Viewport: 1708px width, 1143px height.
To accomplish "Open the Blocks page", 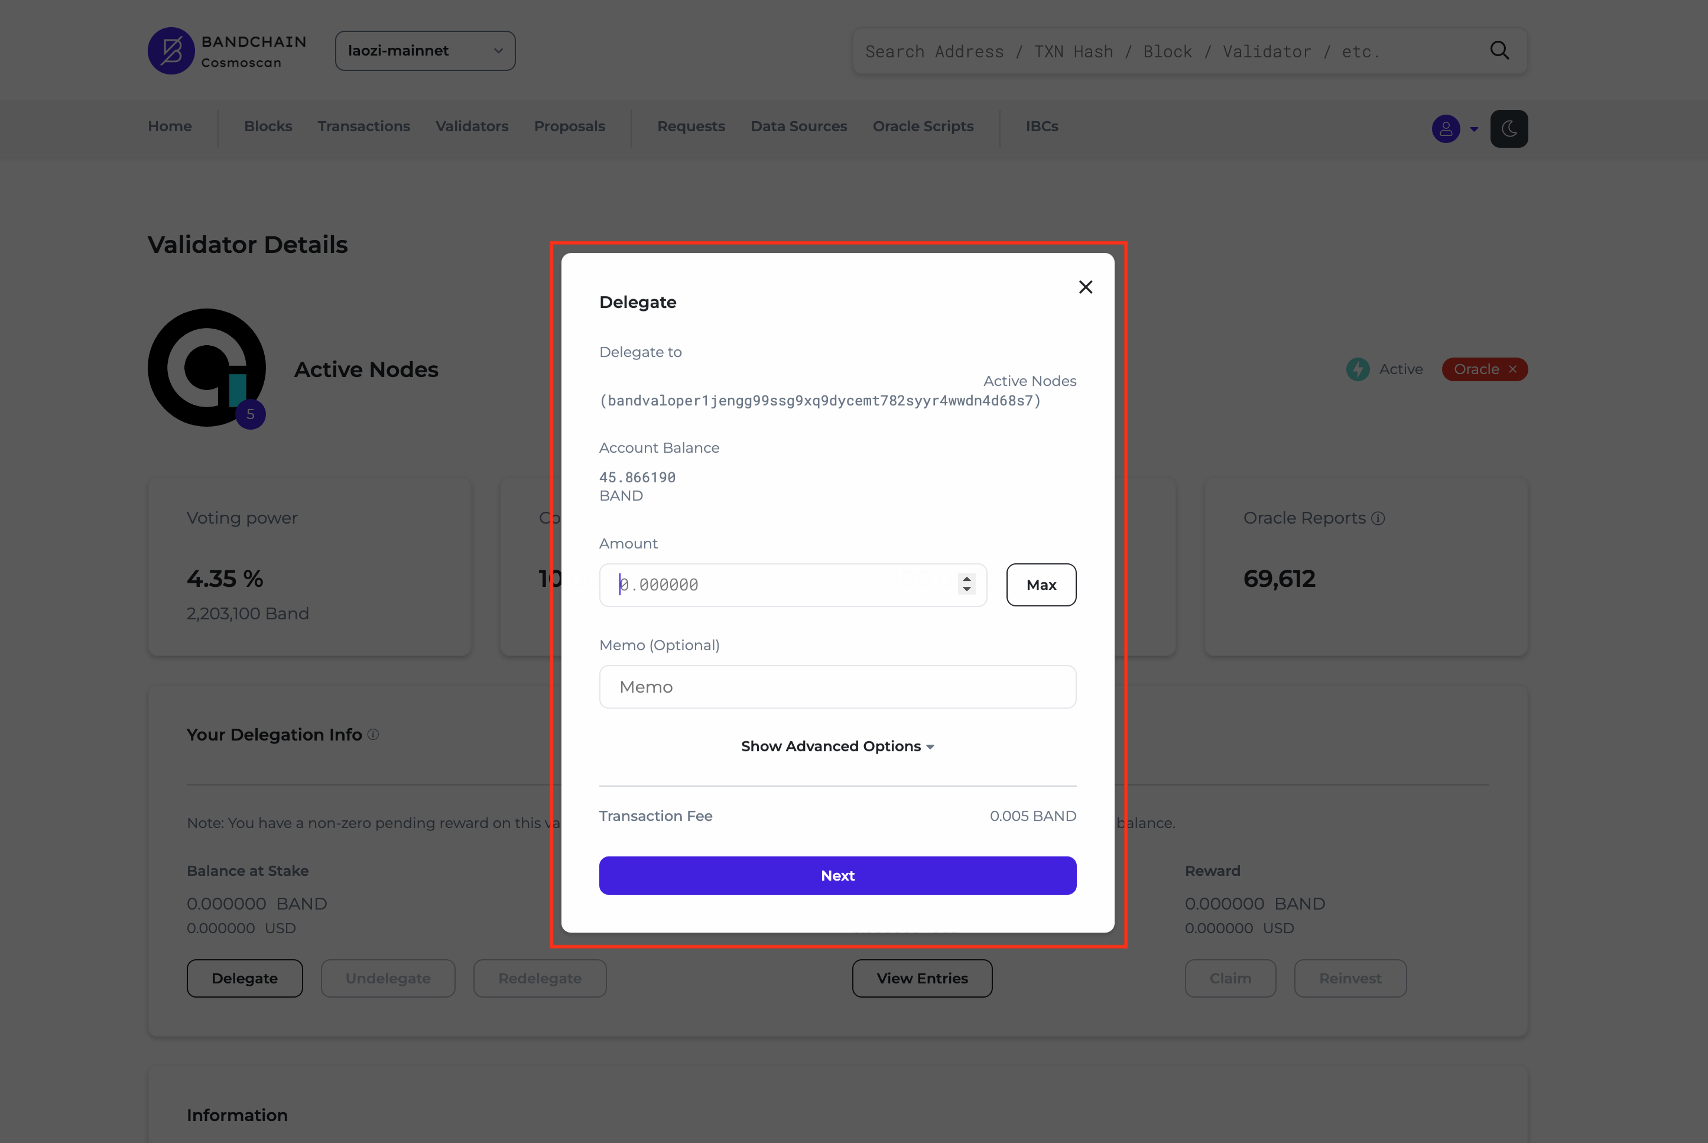I will 268,126.
